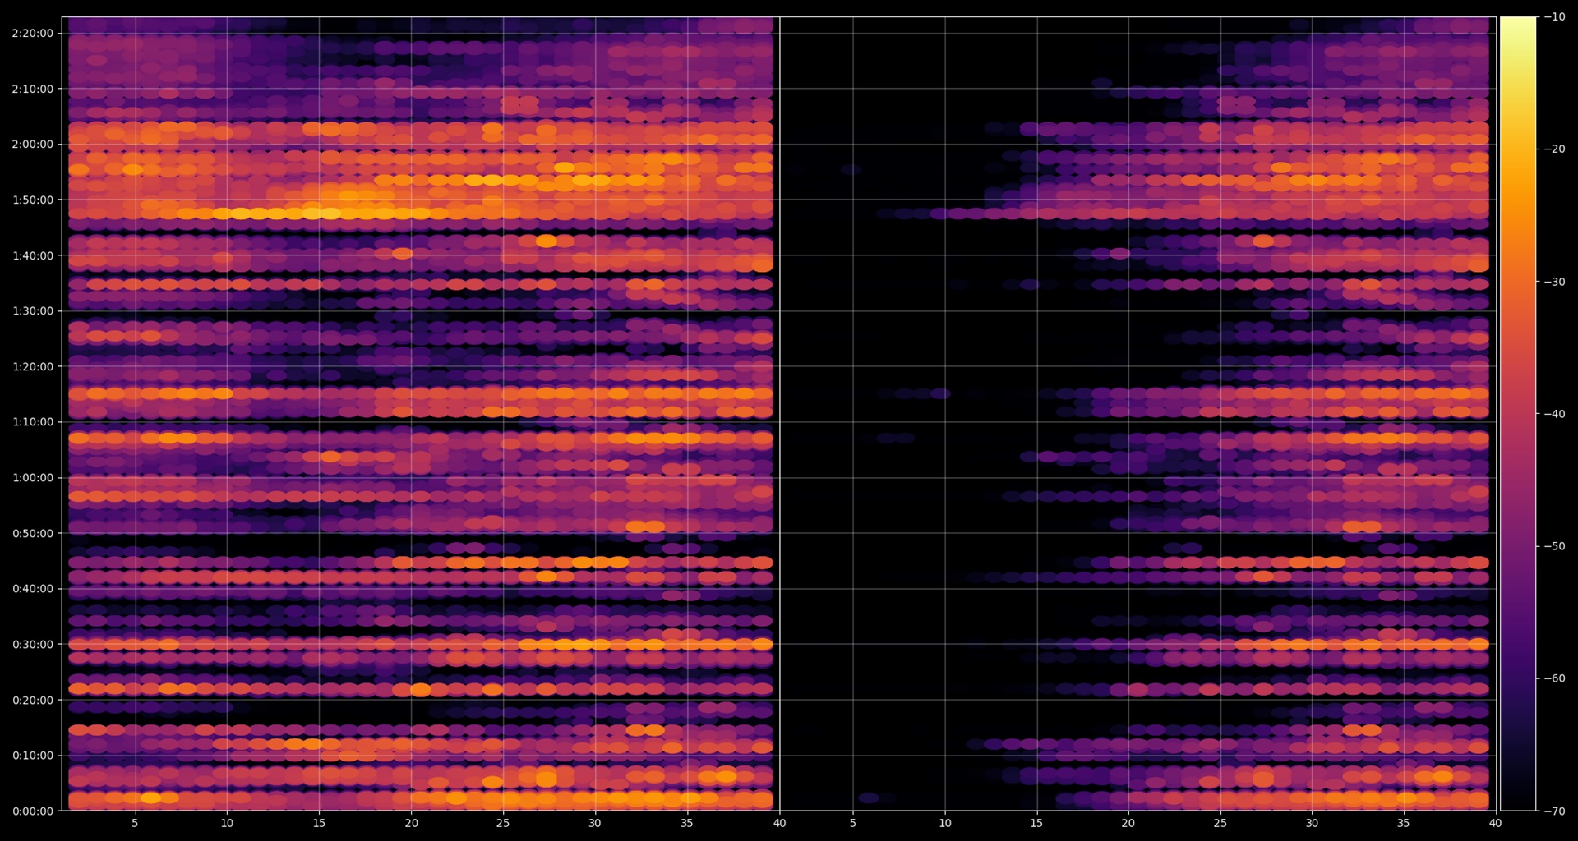Click tick label 25 under the left heatmap
The height and width of the screenshot is (841, 1578).
pos(503,823)
